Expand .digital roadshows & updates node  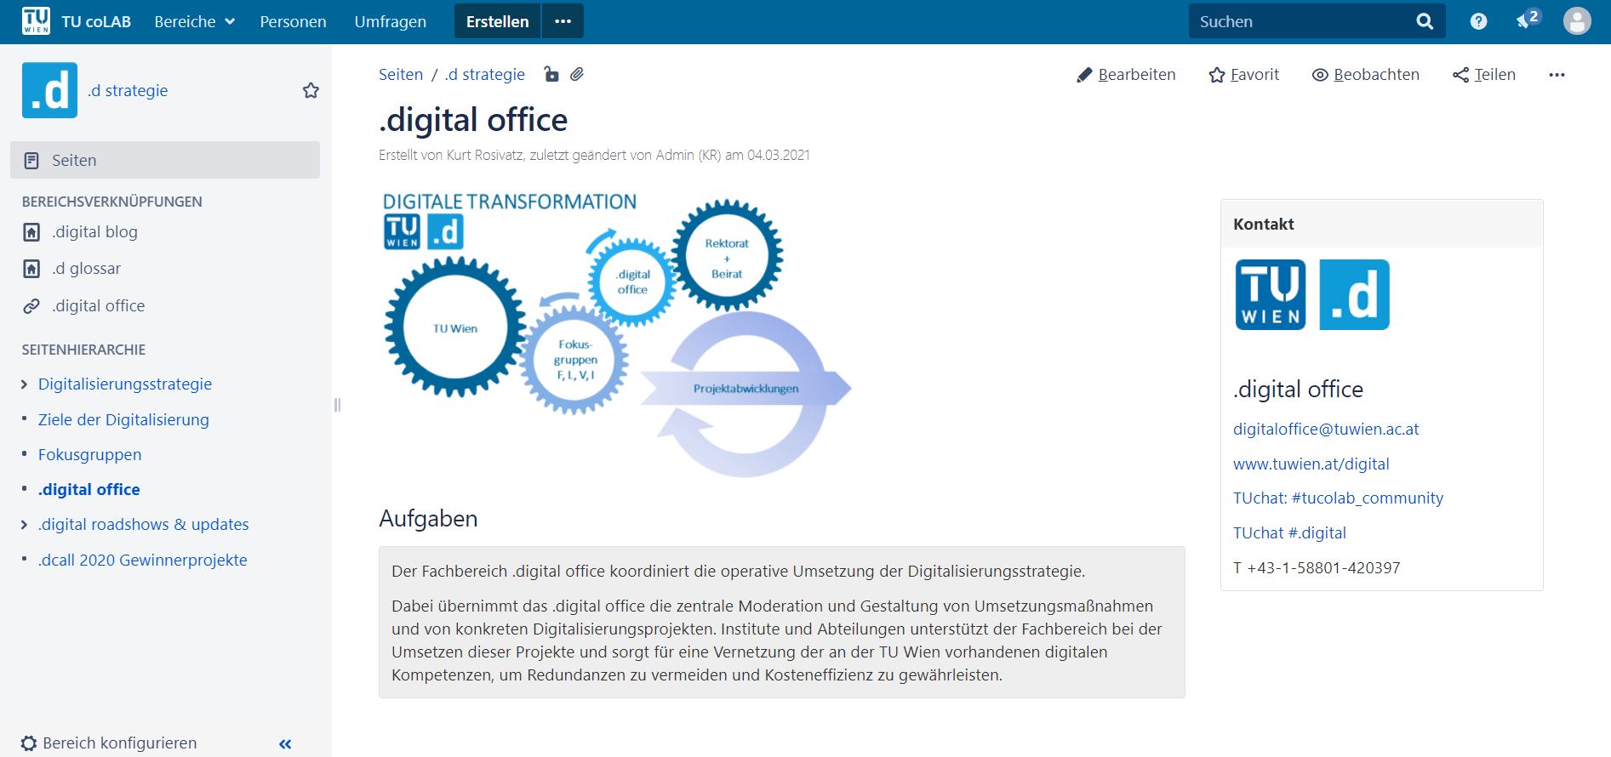click(24, 525)
